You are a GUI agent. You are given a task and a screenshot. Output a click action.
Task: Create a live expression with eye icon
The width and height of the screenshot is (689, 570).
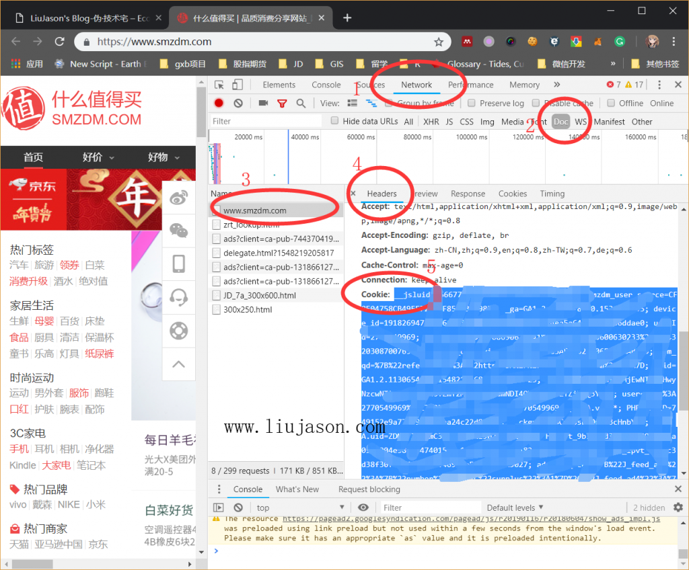363,507
